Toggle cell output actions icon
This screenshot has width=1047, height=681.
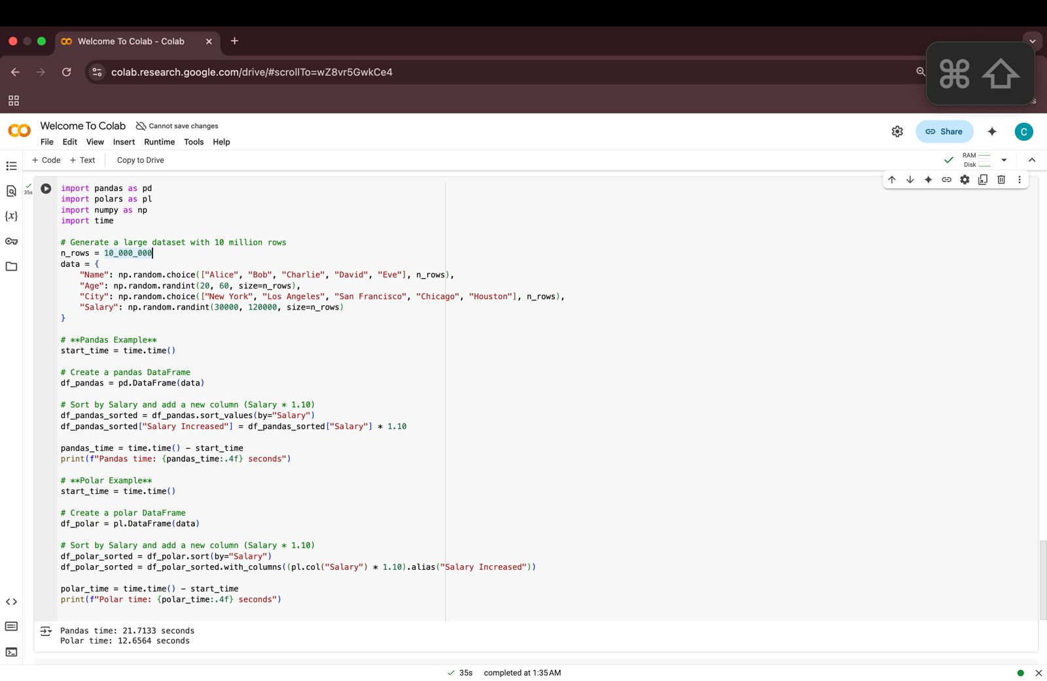[46, 631]
